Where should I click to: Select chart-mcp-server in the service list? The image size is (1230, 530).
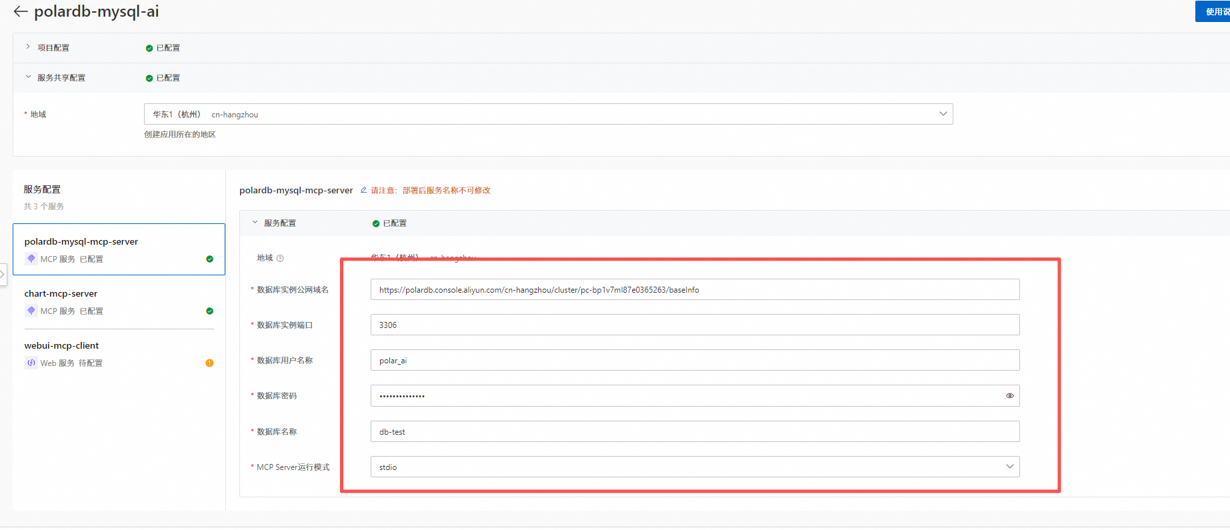(x=119, y=302)
